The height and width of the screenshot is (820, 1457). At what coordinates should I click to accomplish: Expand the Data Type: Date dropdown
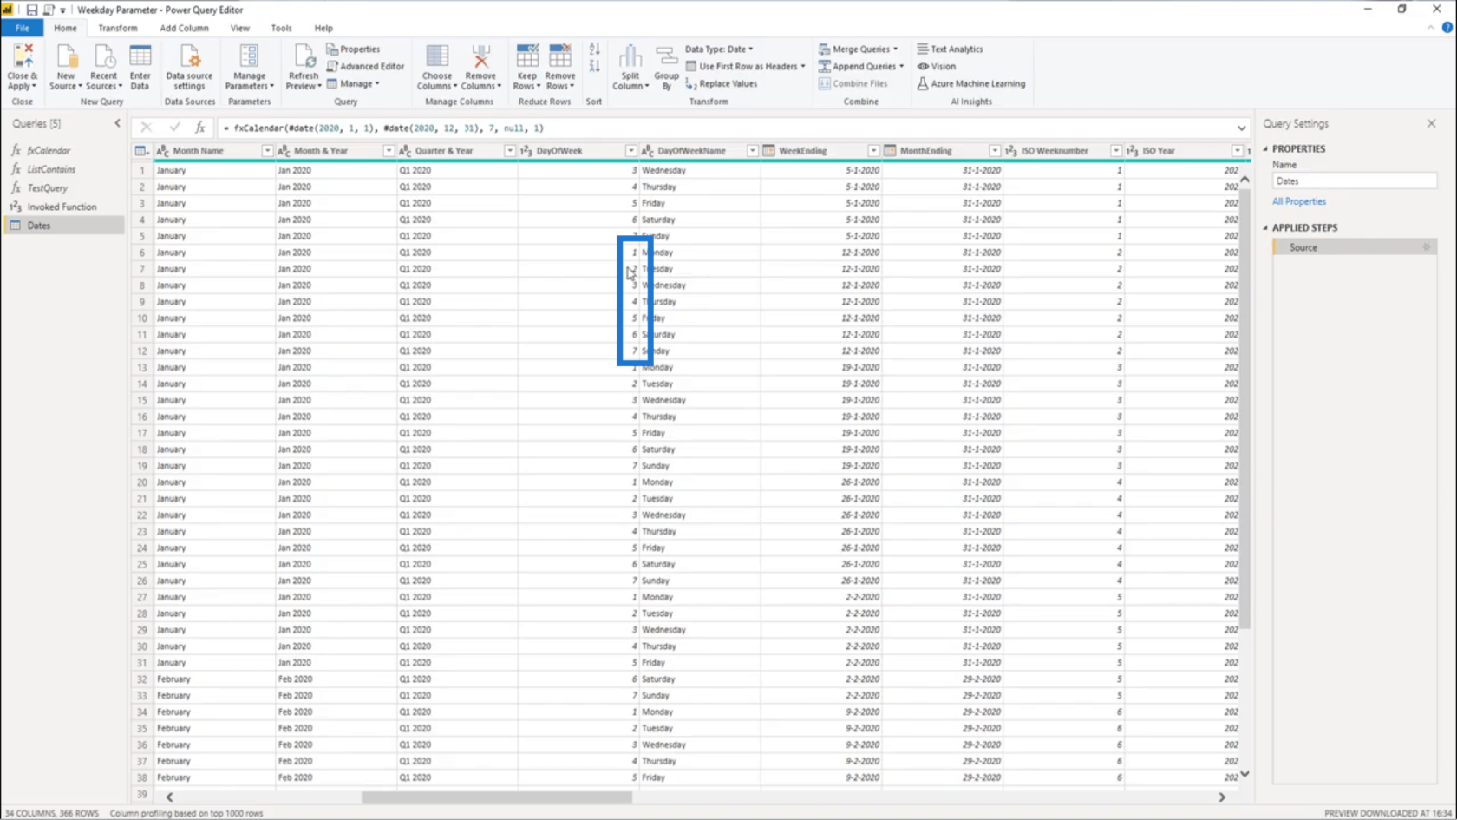click(x=719, y=49)
